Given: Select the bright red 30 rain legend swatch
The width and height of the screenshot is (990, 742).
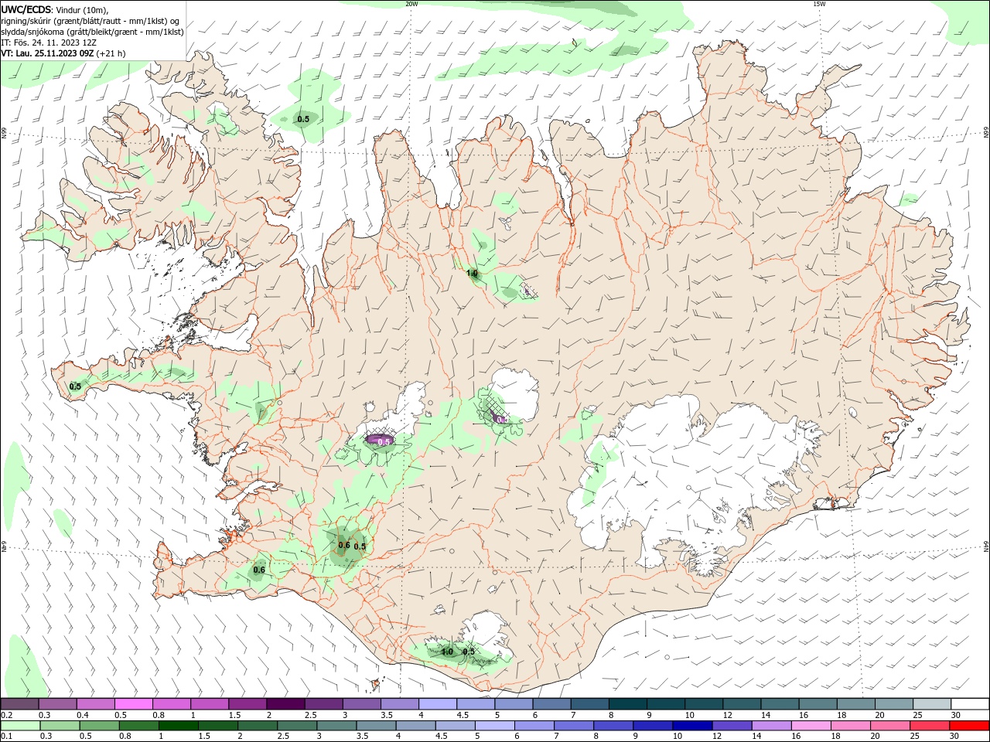Looking at the screenshot, I should point(970,726).
